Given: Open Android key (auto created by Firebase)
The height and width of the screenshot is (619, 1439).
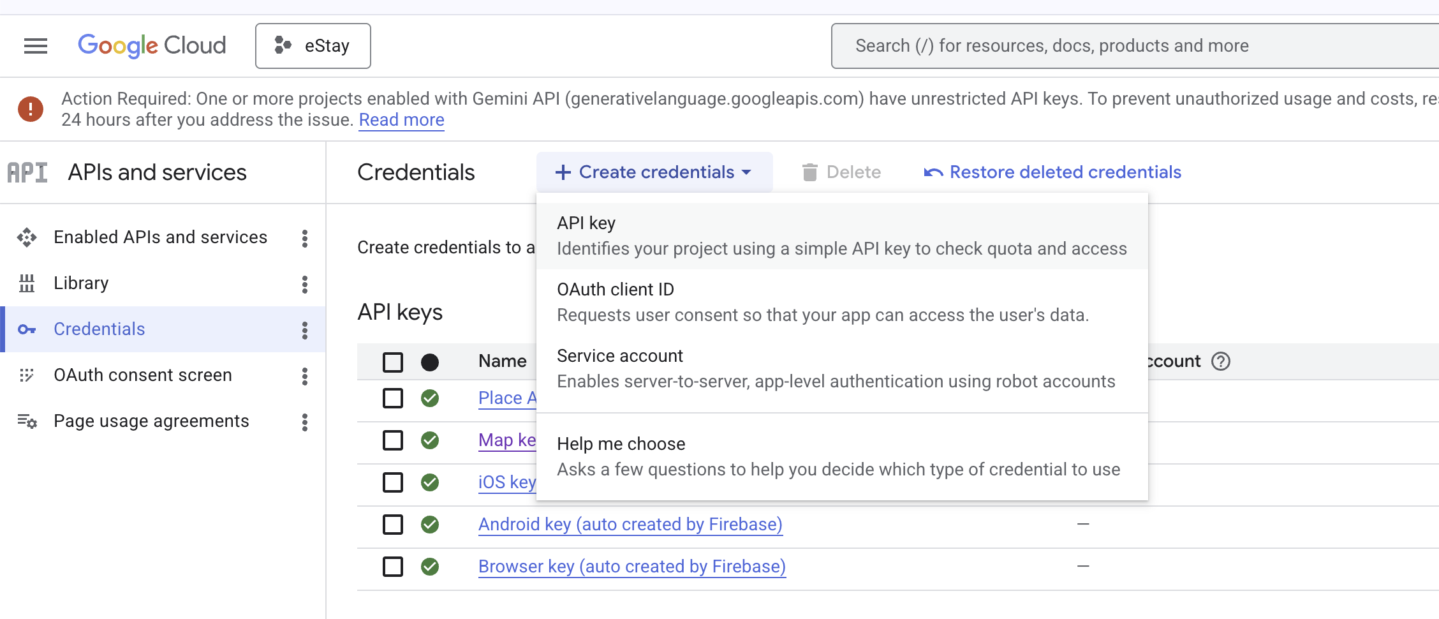Looking at the screenshot, I should pos(630,525).
